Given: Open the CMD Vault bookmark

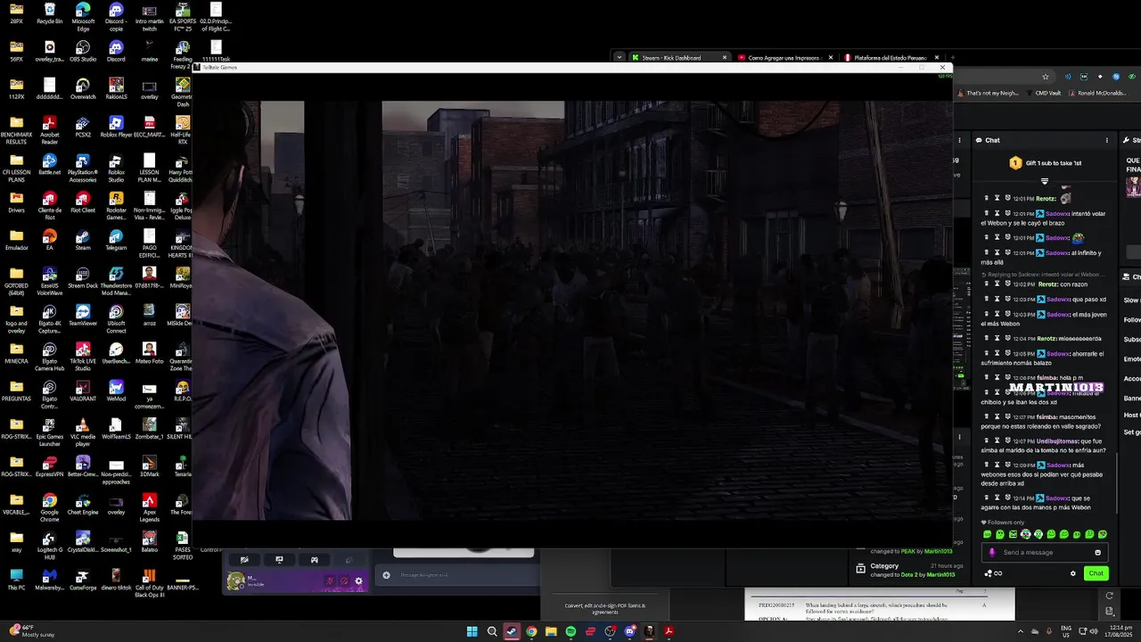Looking at the screenshot, I should pyautogui.click(x=1044, y=93).
